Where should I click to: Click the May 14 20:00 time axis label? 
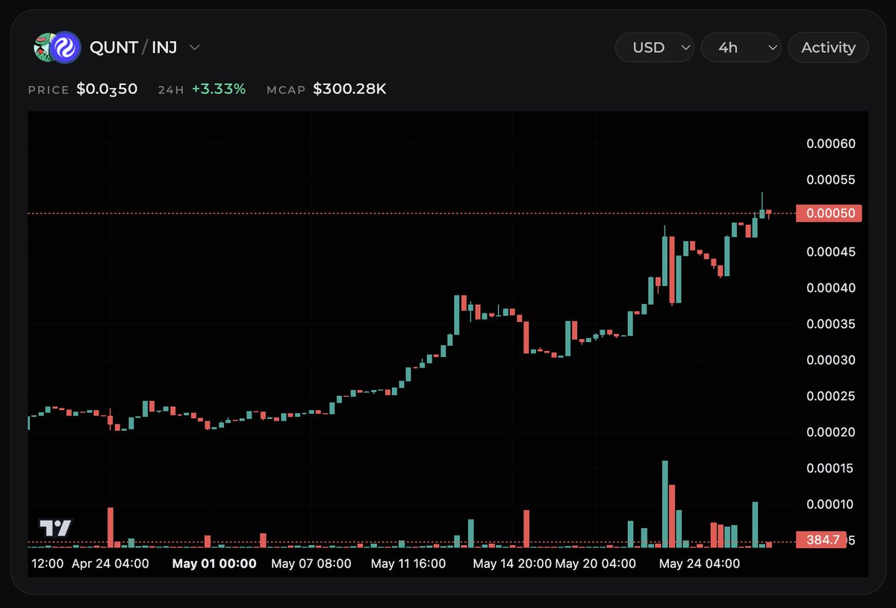point(512,564)
